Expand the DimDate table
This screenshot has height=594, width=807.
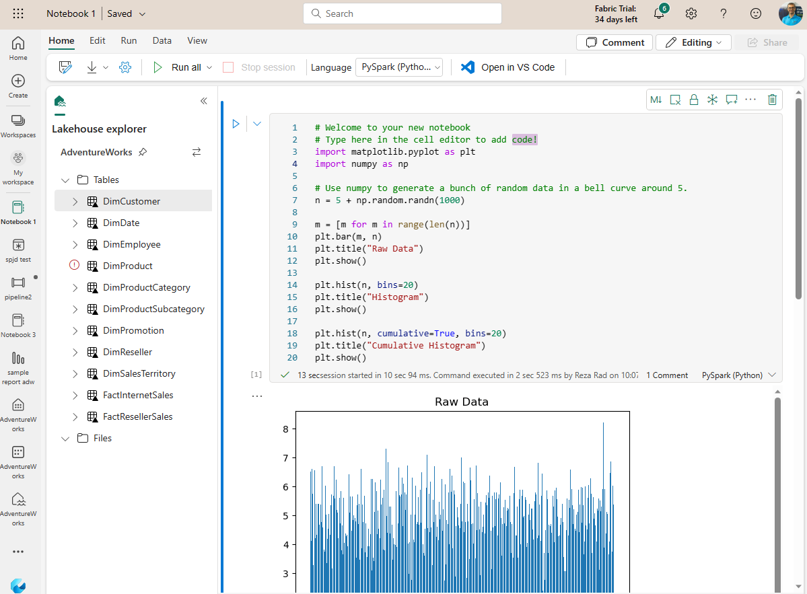[75, 223]
